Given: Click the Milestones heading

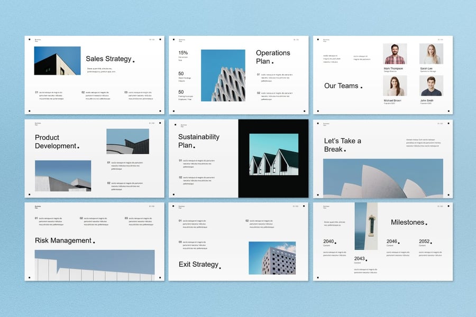Looking at the screenshot, I should tap(407, 222).
